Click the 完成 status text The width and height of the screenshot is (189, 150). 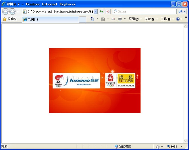5,146
